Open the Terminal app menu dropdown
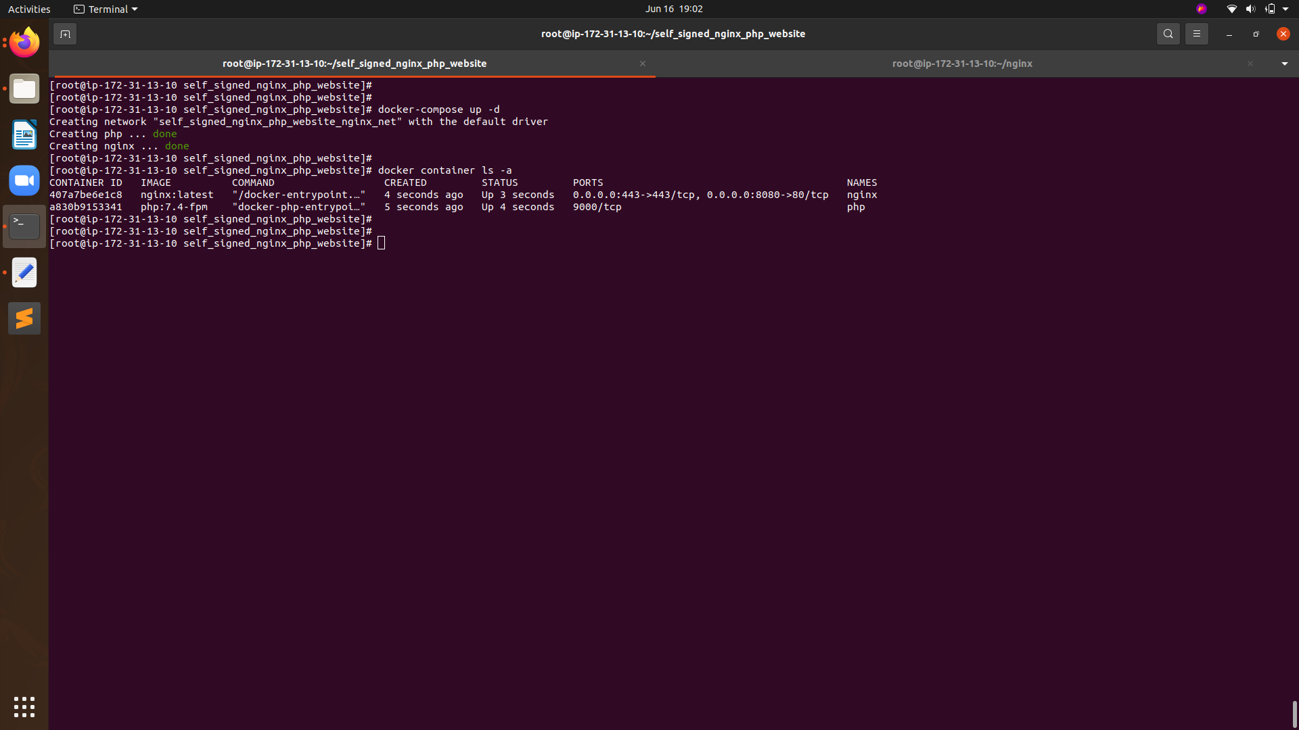The image size is (1299, 730). point(106,9)
